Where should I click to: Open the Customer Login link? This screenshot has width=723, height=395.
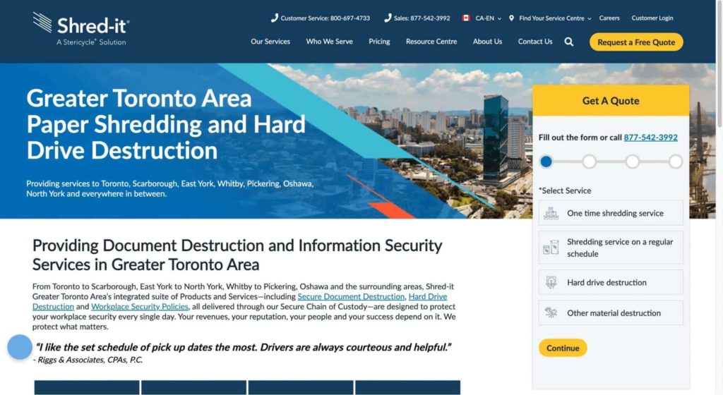coord(652,18)
